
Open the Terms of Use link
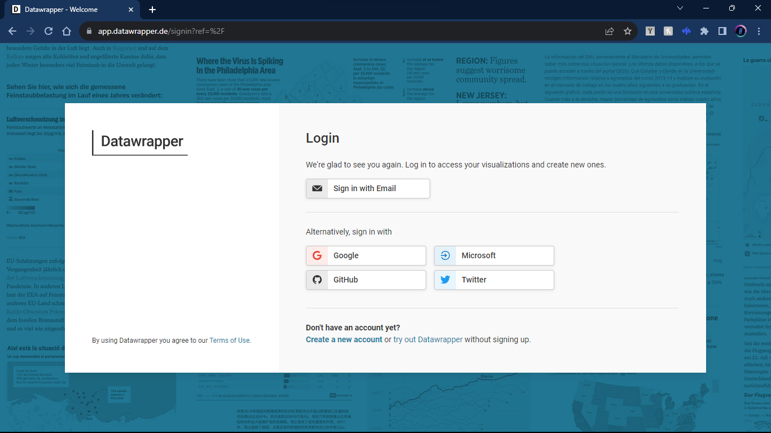click(229, 340)
